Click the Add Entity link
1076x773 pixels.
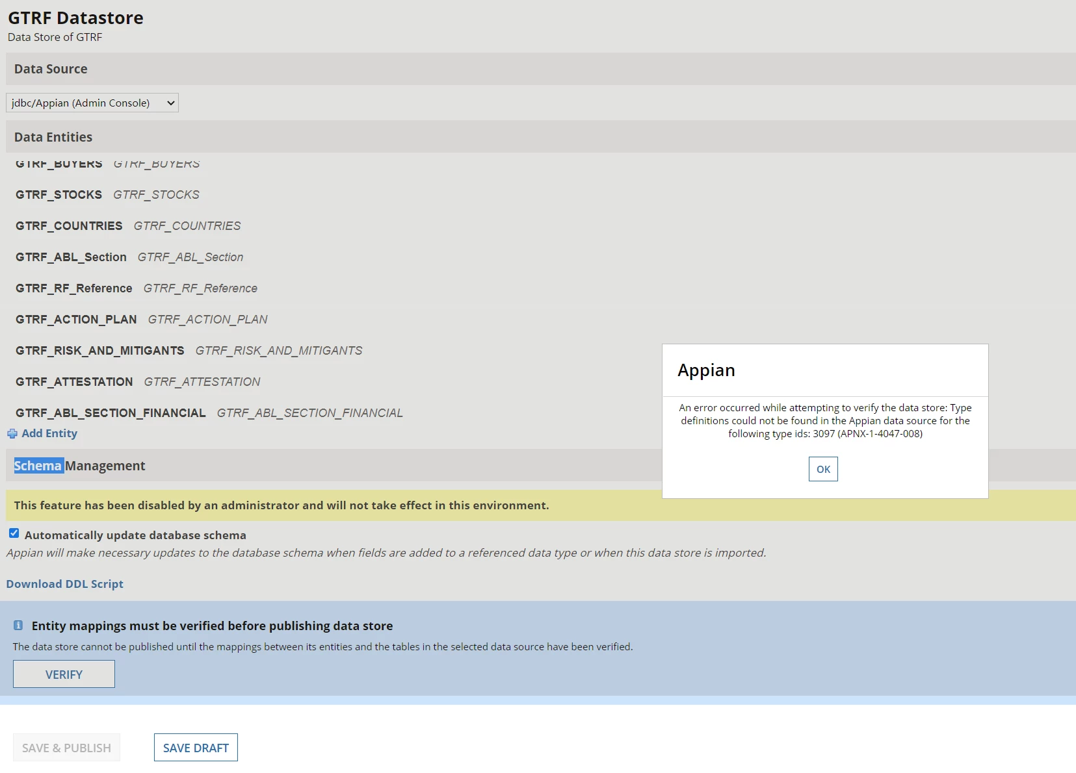click(49, 433)
